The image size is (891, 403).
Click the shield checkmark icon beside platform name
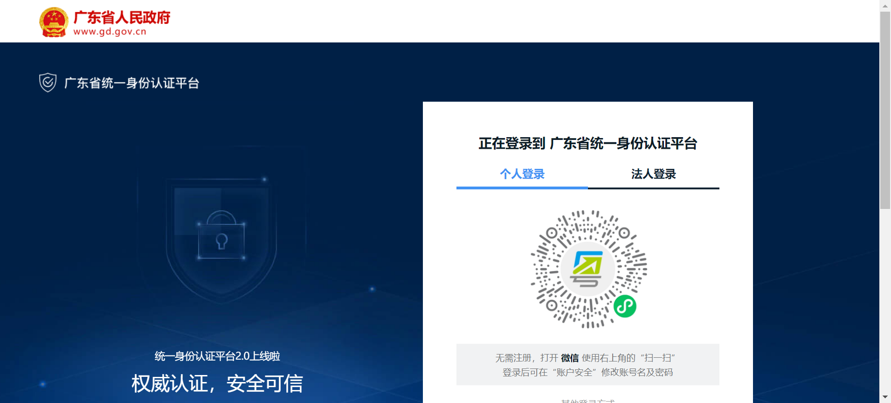(x=48, y=83)
